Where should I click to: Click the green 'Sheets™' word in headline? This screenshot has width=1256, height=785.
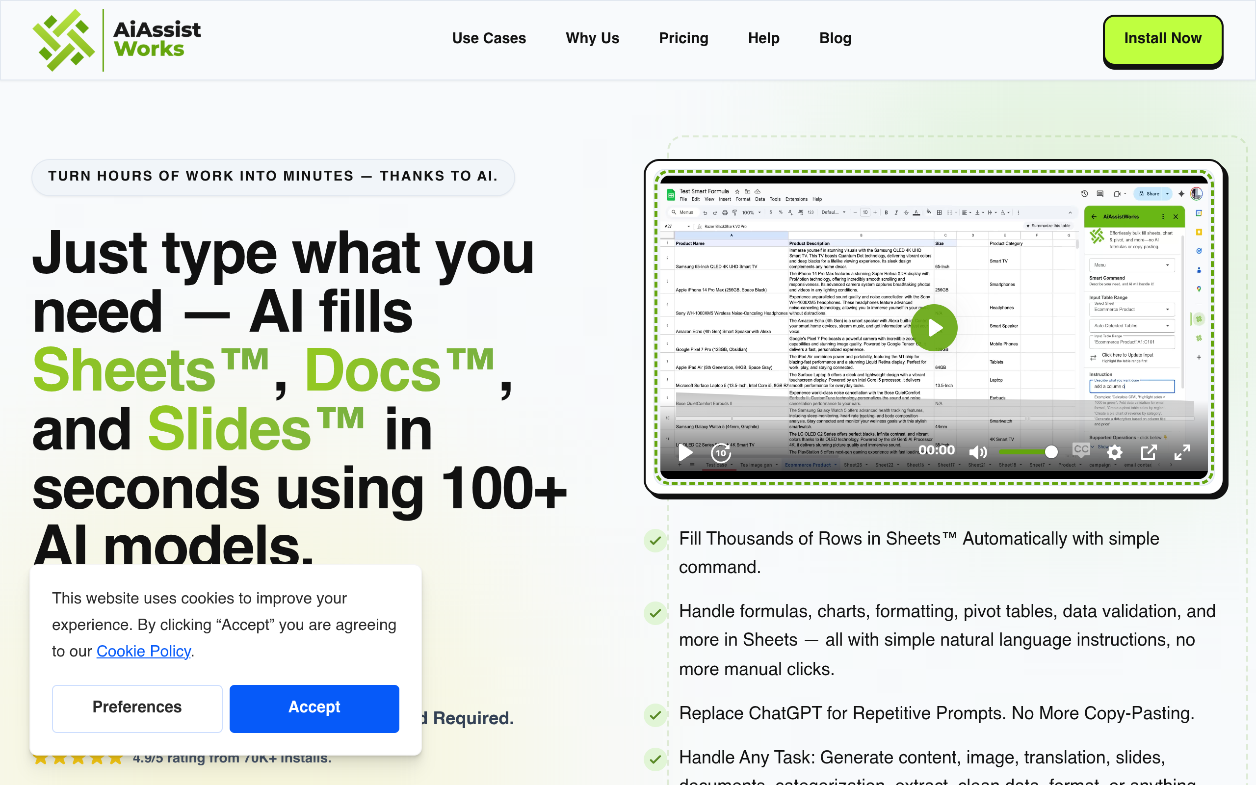click(x=151, y=370)
